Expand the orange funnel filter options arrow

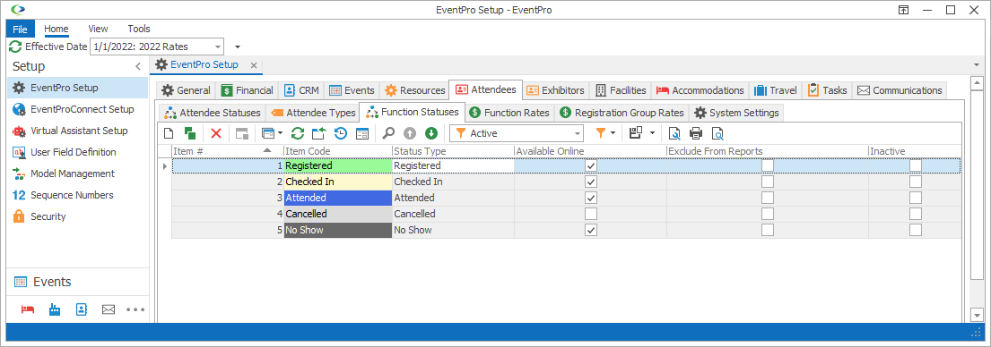click(613, 133)
